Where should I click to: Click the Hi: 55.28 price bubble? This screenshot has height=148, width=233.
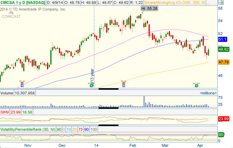click(x=149, y=9)
